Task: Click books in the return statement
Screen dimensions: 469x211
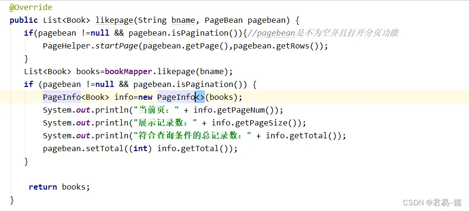Action: 74,187
